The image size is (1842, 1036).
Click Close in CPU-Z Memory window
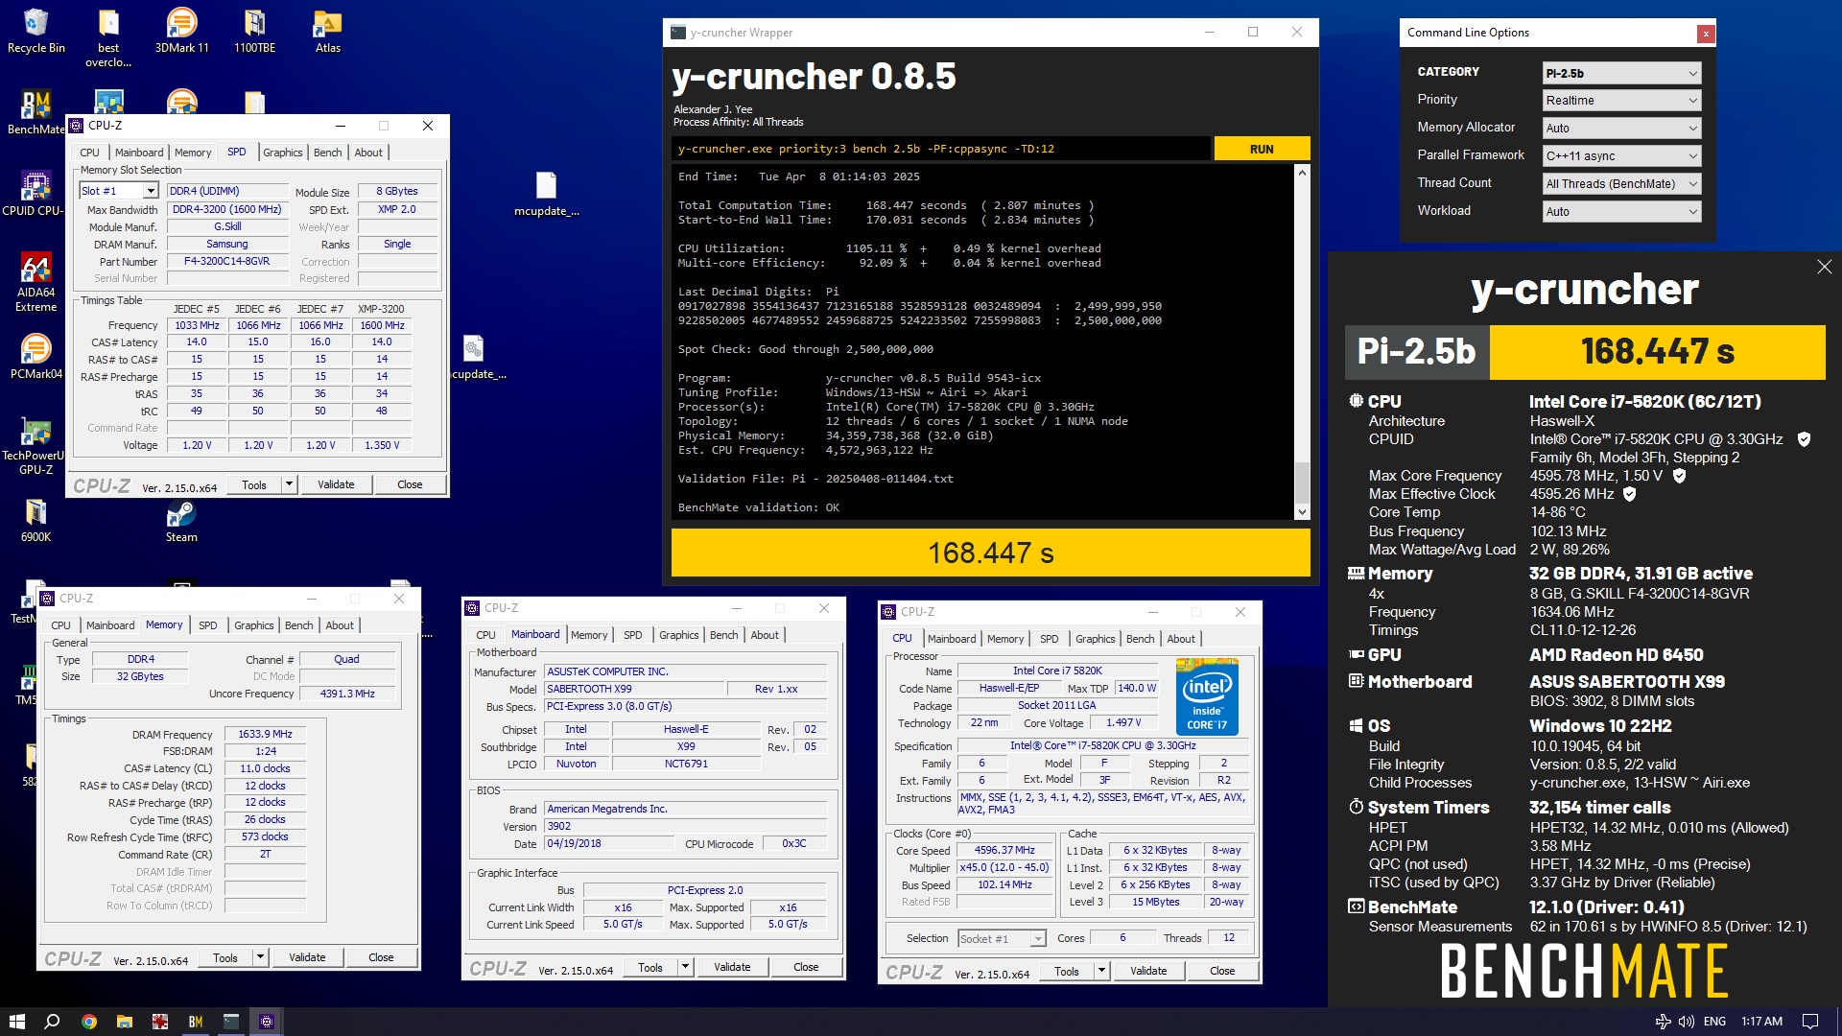tap(381, 957)
